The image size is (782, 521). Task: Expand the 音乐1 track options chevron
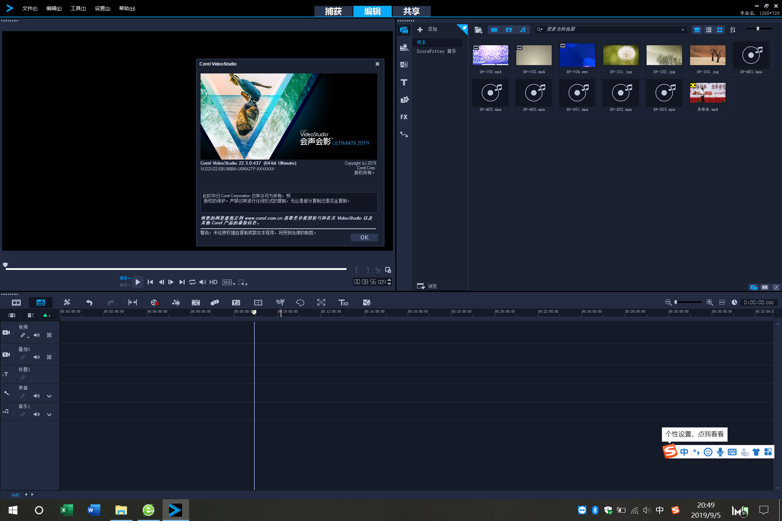tap(49, 415)
